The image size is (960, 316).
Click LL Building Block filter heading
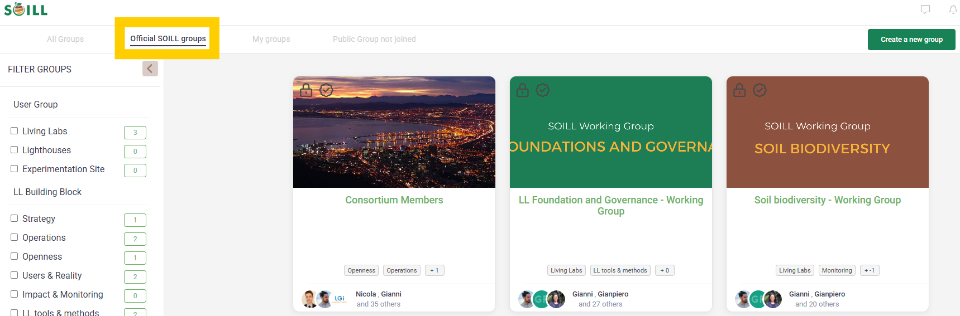47,192
